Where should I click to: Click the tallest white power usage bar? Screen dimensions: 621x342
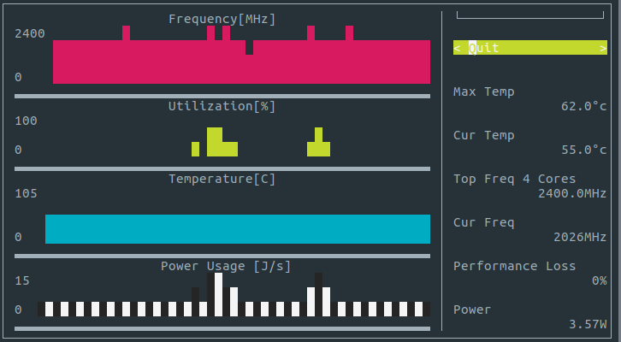pos(219,294)
